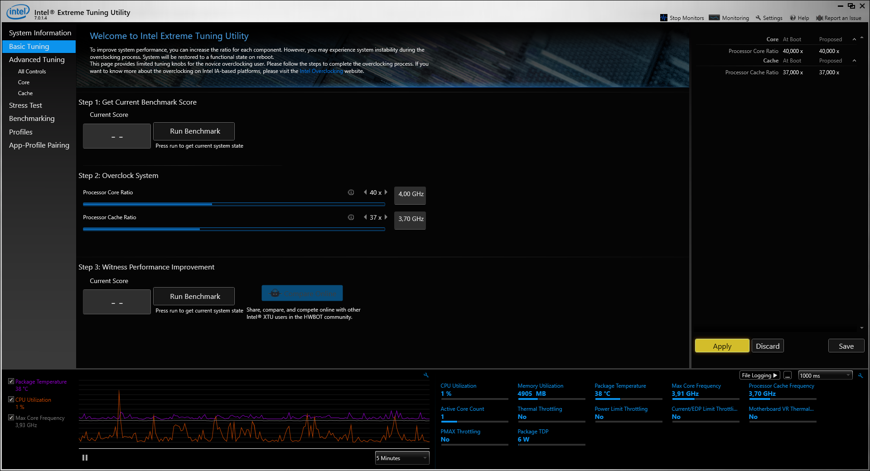Click the Stop Monitors icon
Viewport: 870px width, 471px height.
pyautogui.click(x=664, y=18)
